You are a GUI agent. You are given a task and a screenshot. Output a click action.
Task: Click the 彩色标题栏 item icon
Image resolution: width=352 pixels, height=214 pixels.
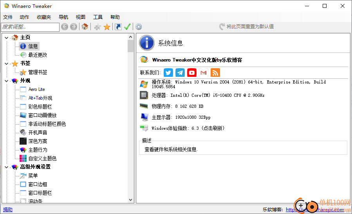(x=23, y=107)
